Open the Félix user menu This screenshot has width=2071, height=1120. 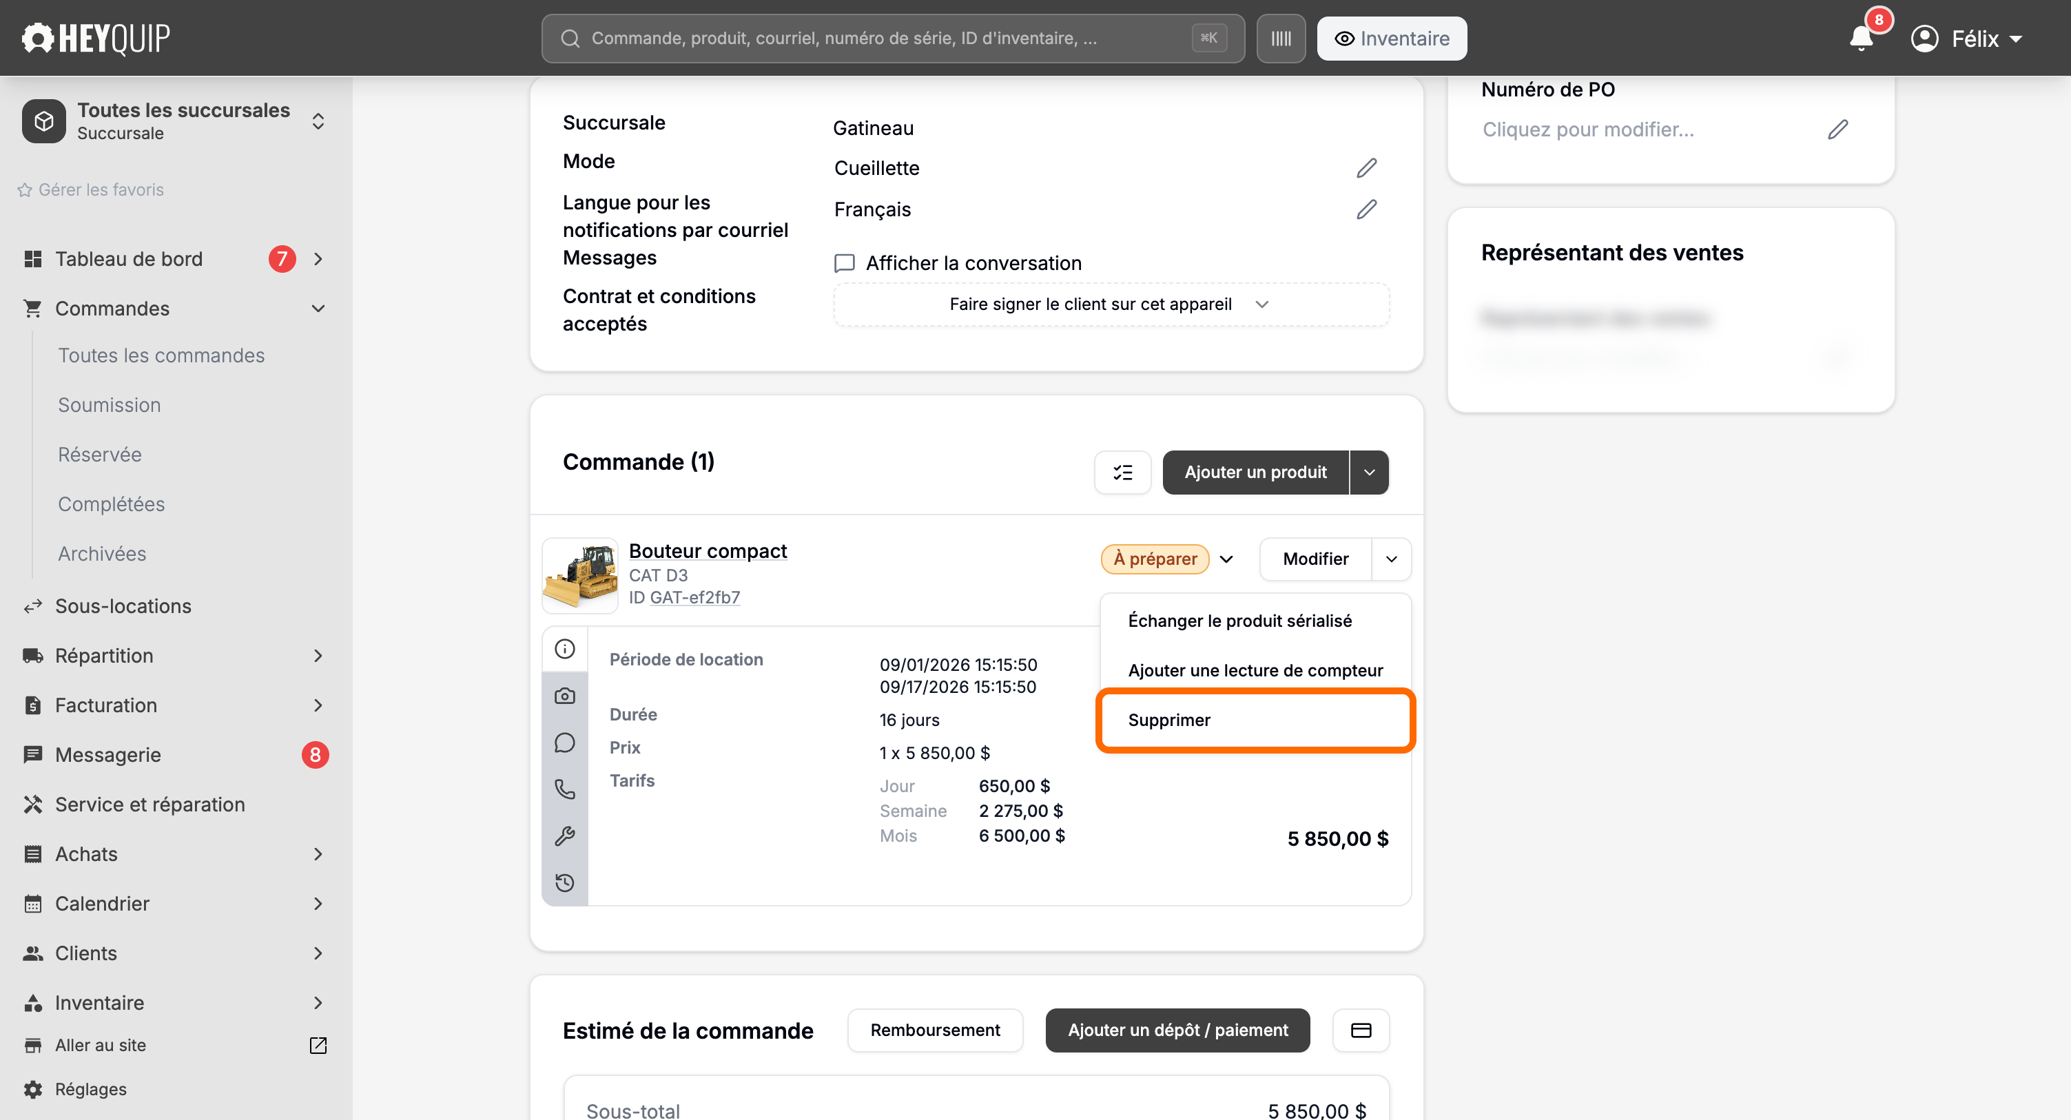[1966, 39]
